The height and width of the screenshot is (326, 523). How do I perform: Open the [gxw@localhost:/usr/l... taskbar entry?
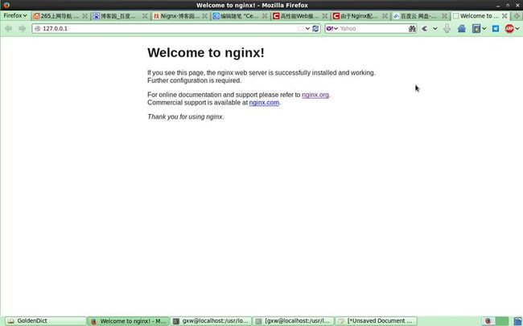click(x=293, y=321)
